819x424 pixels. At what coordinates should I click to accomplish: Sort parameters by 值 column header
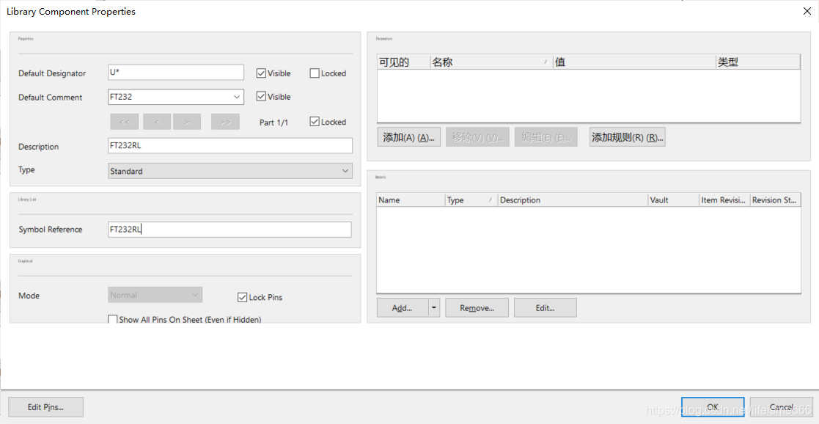click(634, 62)
